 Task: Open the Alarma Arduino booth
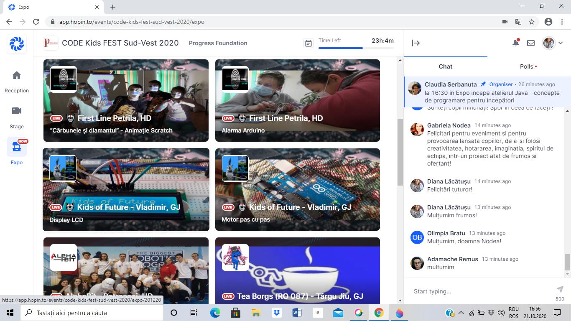(297, 100)
